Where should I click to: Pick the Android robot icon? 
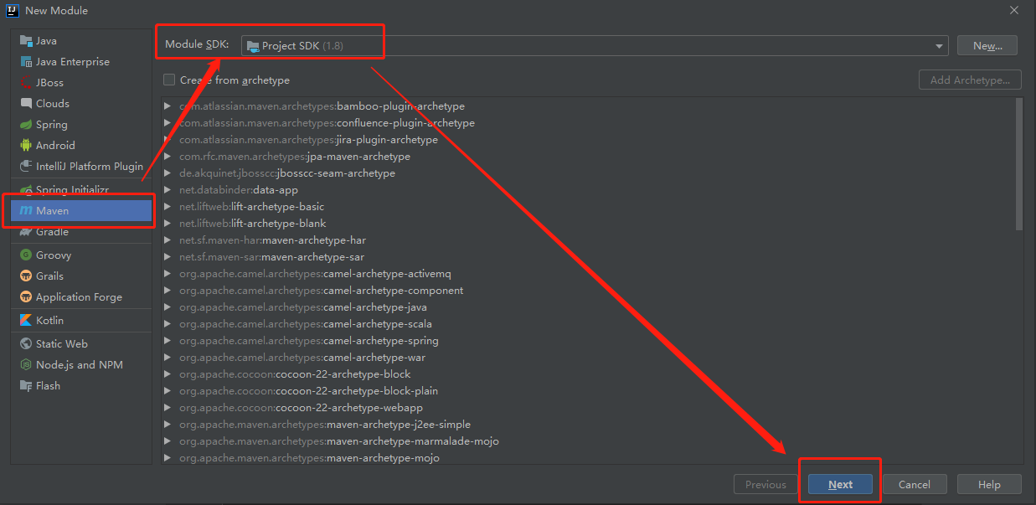click(x=26, y=145)
